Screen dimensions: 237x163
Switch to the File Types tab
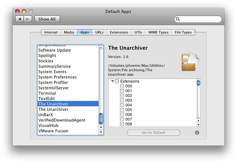tap(183, 32)
